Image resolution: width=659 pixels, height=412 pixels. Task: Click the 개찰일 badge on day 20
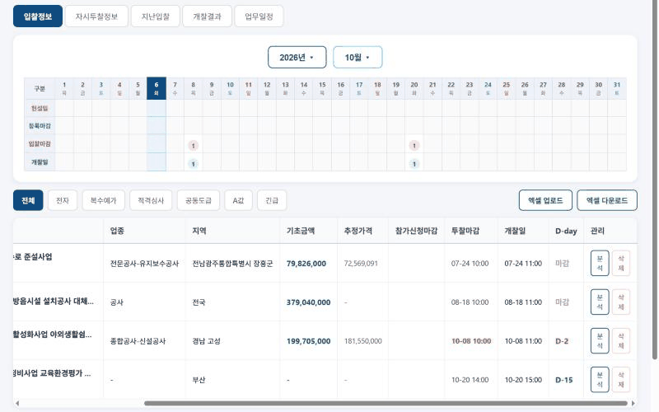pyautogui.click(x=414, y=164)
